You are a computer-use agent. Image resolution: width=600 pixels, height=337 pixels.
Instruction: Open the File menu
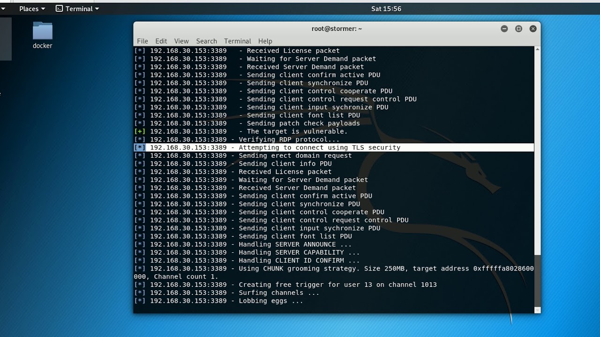pos(142,41)
